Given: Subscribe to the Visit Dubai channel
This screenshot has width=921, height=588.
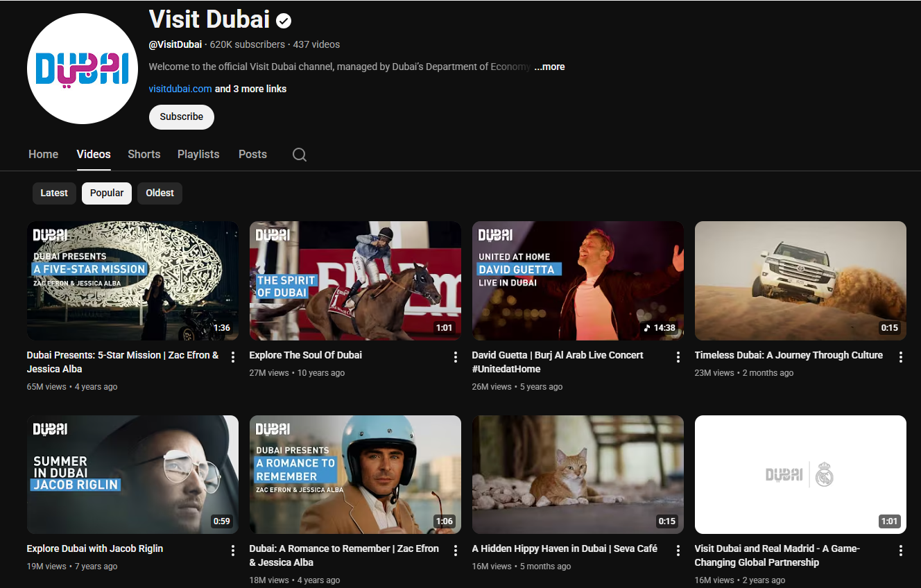Looking at the screenshot, I should [x=182, y=116].
